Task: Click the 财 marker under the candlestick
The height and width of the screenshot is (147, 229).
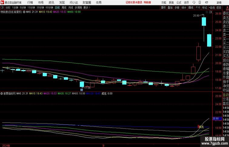Action: 81,90
